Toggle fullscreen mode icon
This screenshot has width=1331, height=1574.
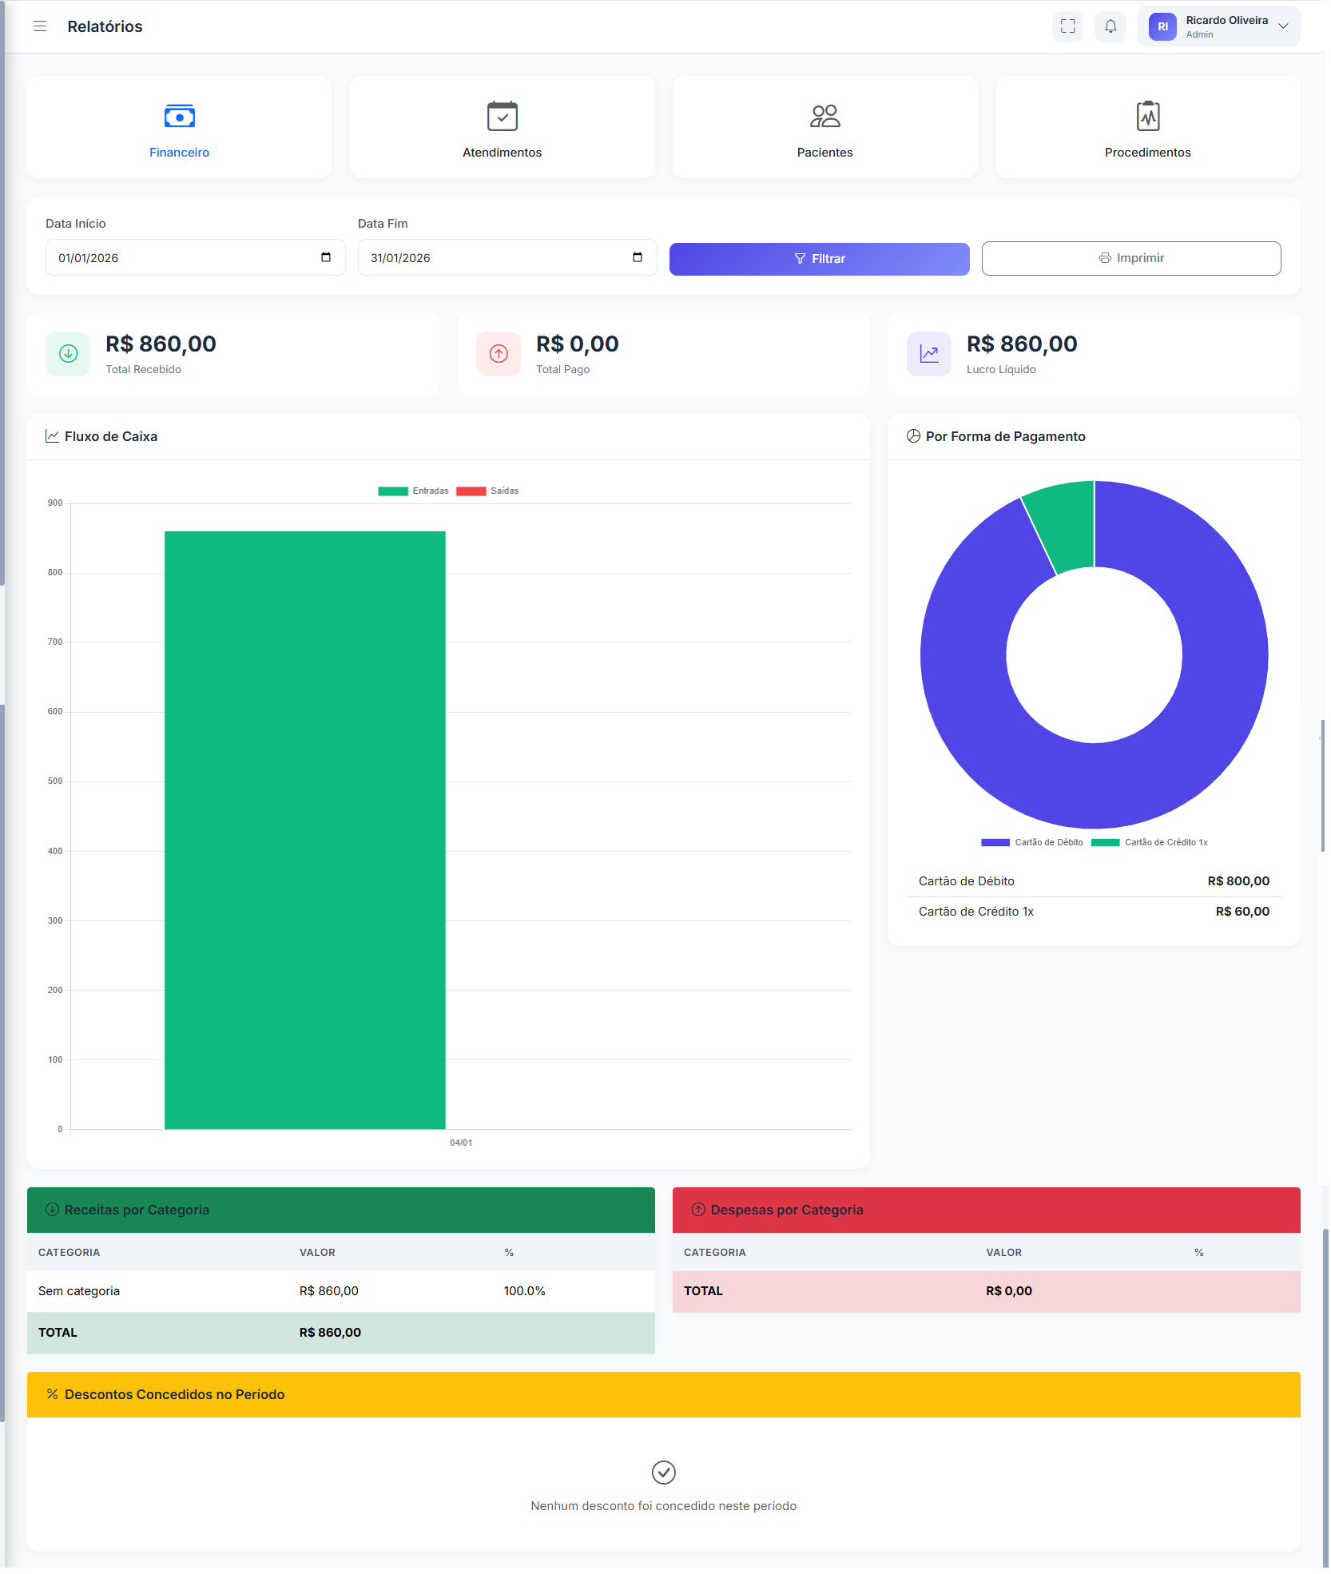(x=1067, y=26)
